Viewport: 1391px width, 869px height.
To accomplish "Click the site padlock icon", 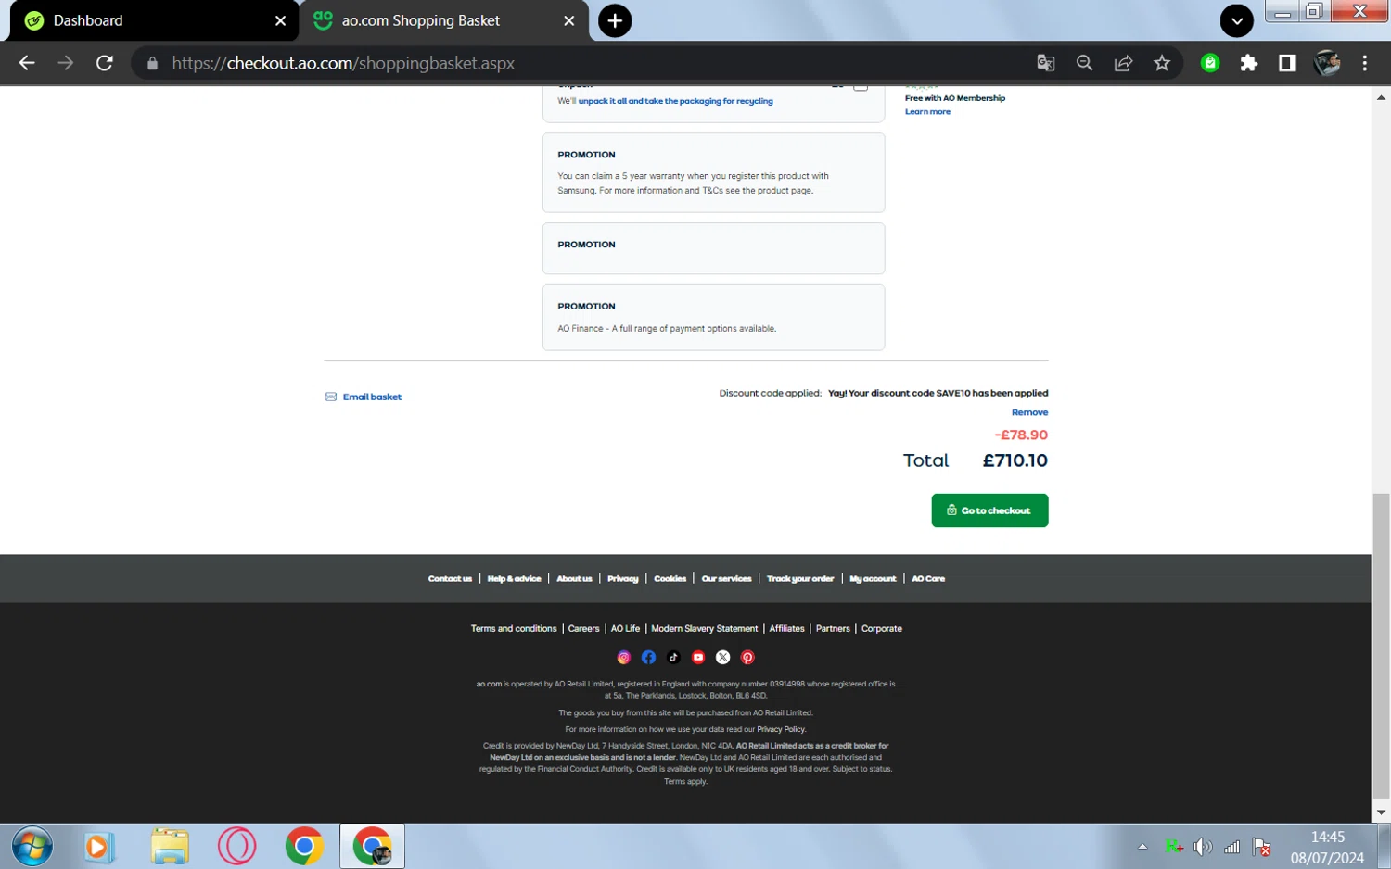I will (152, 63).
